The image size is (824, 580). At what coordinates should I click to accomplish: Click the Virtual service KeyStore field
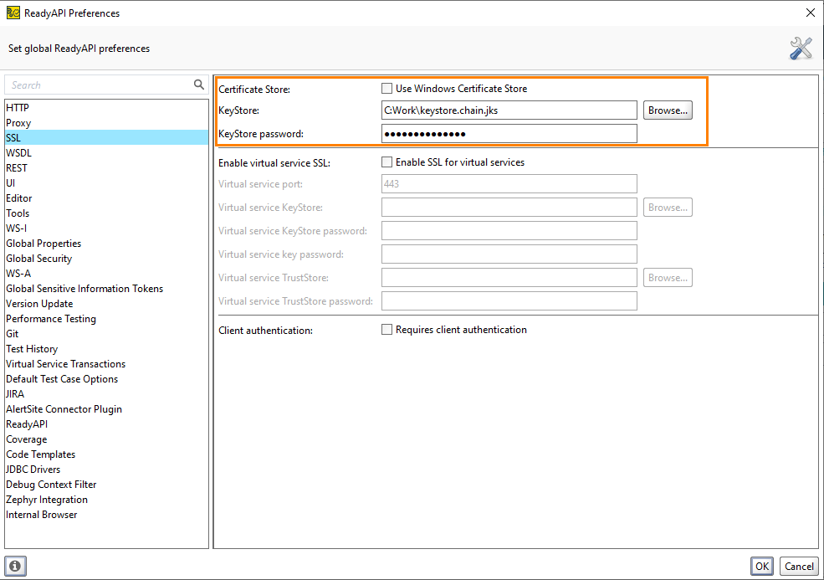[x=509, y=208]
